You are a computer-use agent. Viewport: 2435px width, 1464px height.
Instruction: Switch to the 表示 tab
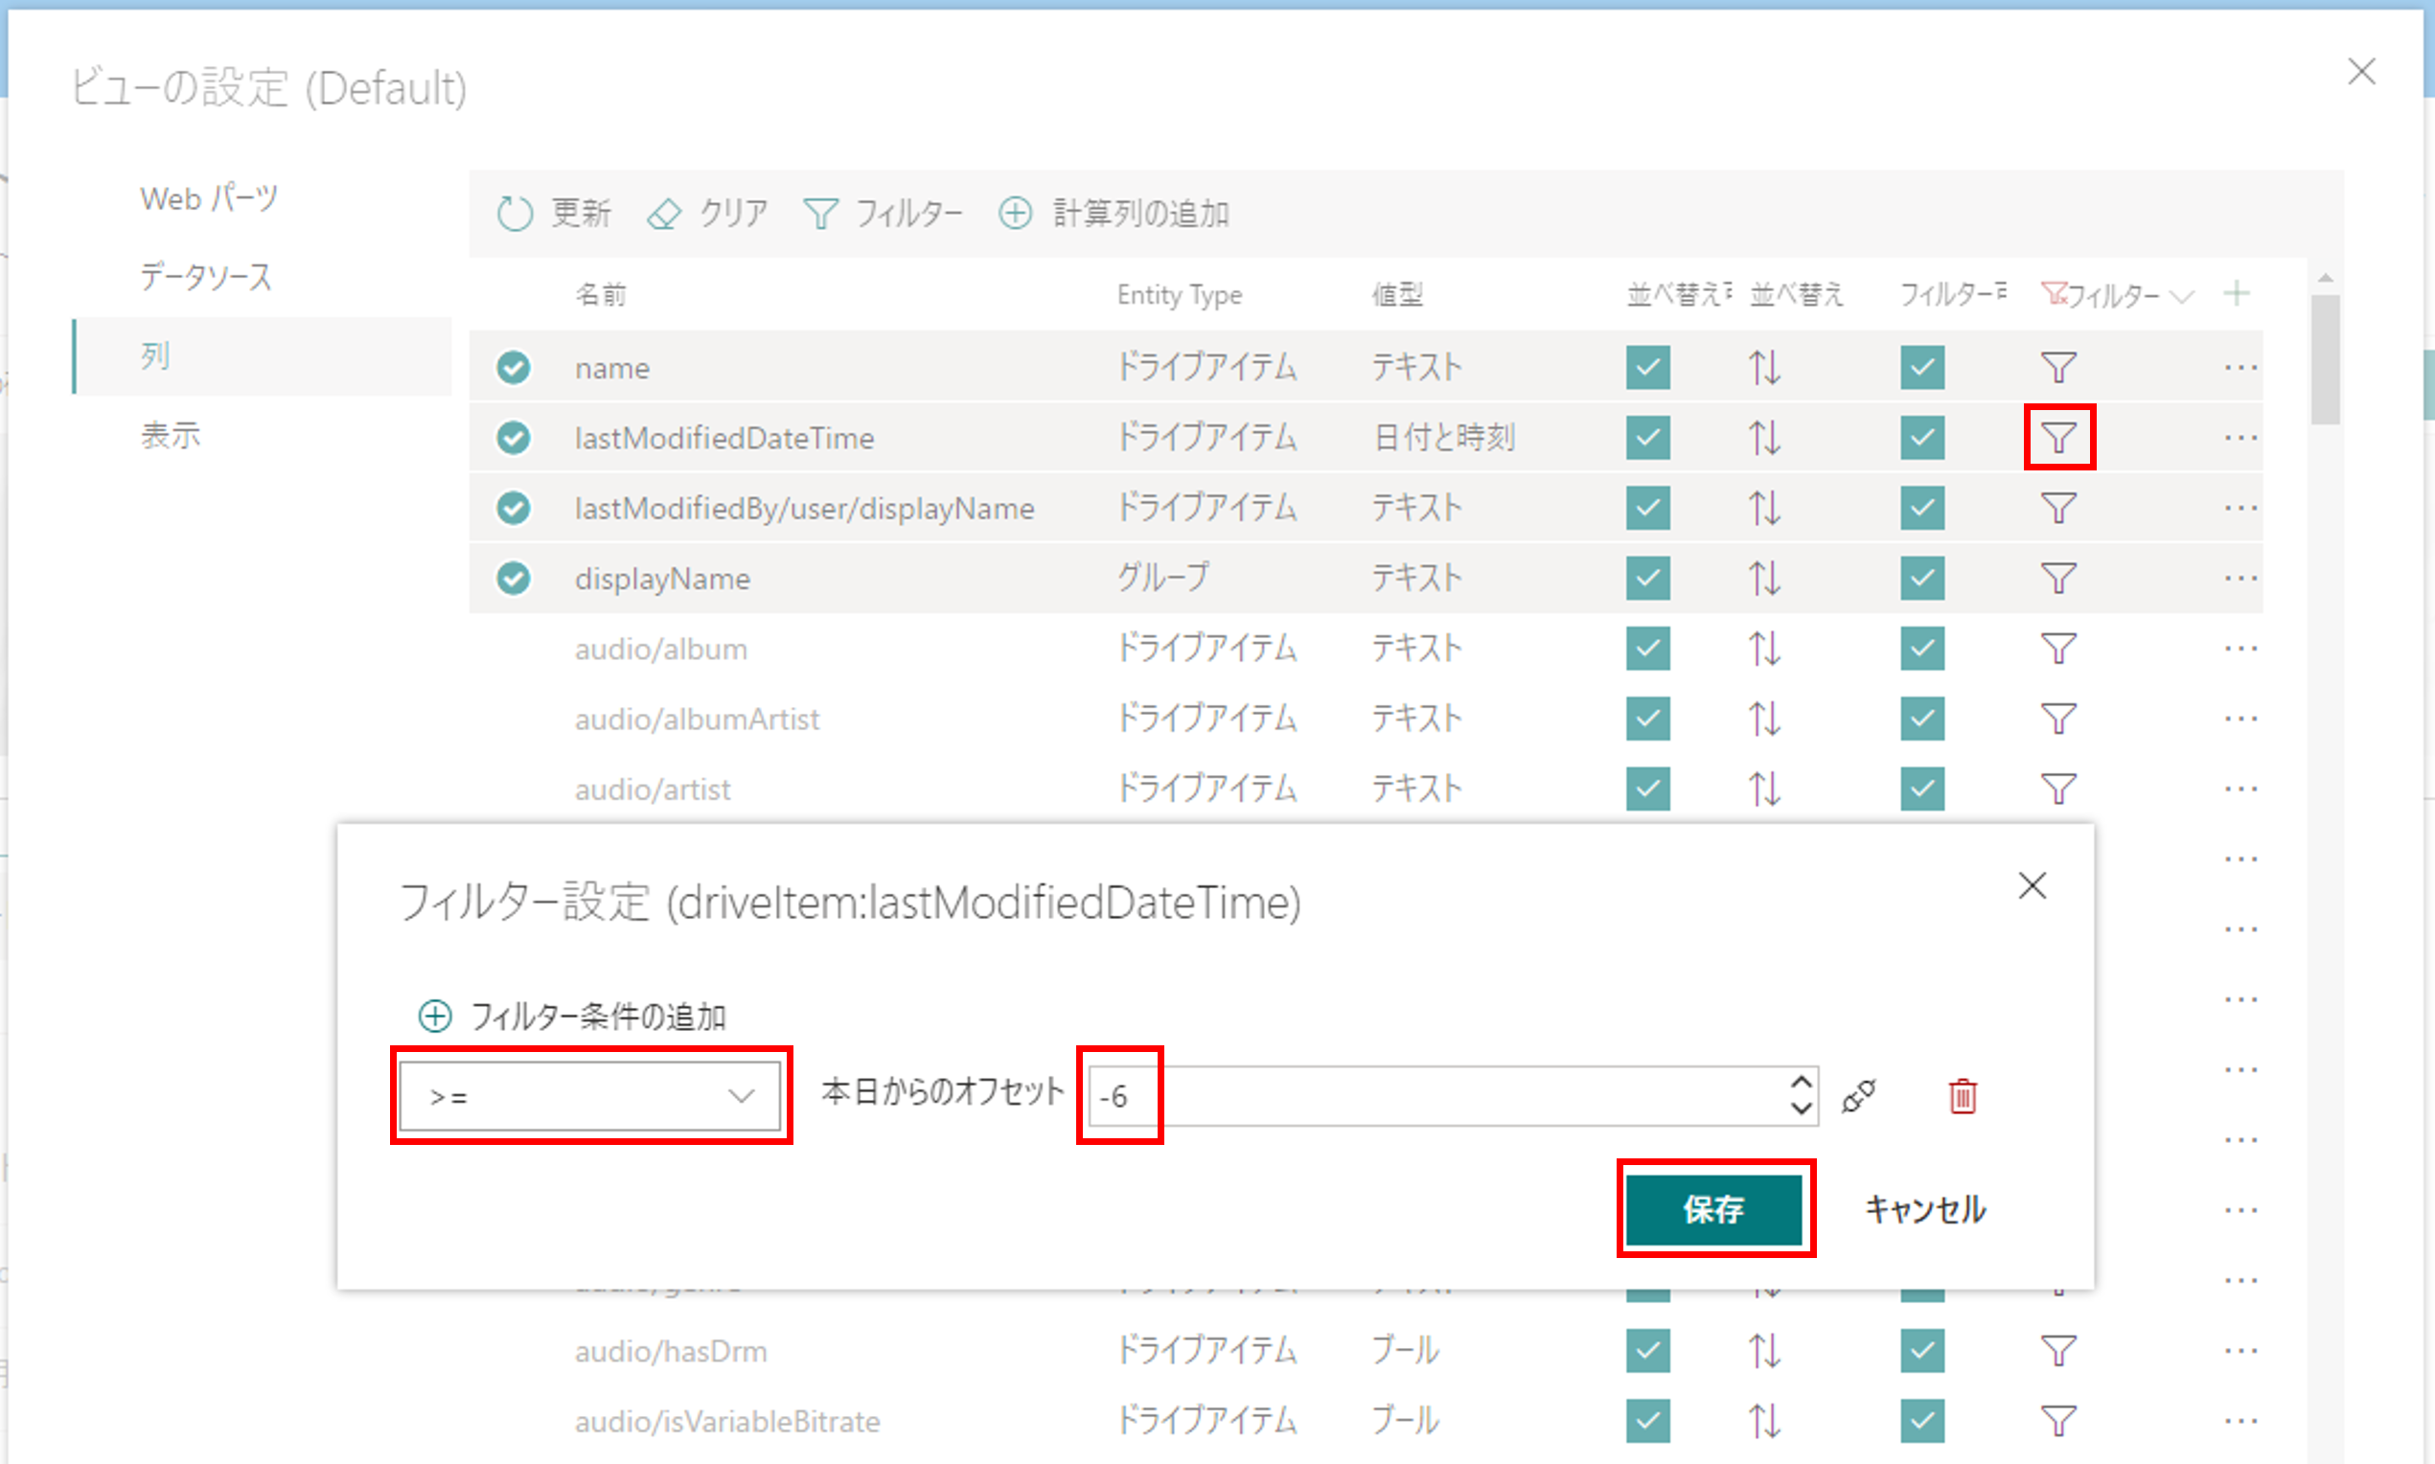click(x=170, y=434)
